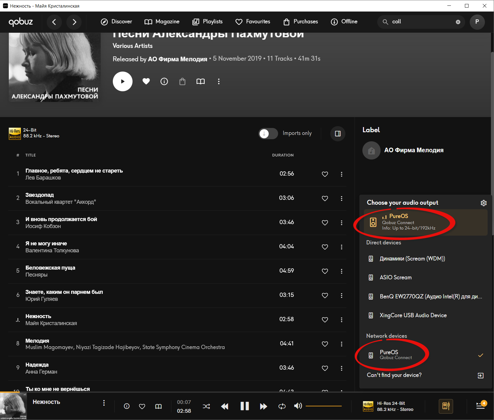Open now playing track options menu
Viewport: 494px width, 420px height.
[104, 403]
